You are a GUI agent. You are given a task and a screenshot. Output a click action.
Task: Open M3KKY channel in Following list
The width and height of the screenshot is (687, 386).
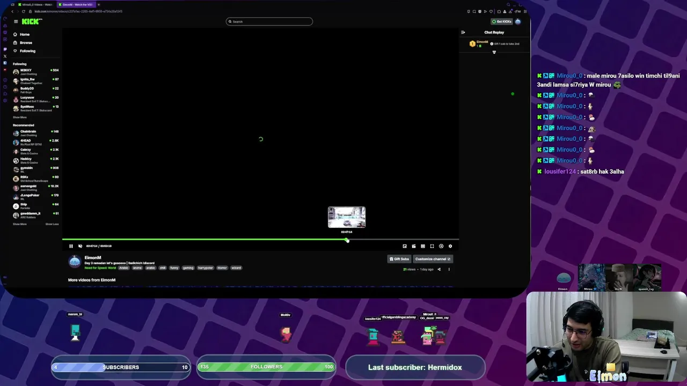tap(36, 72)
